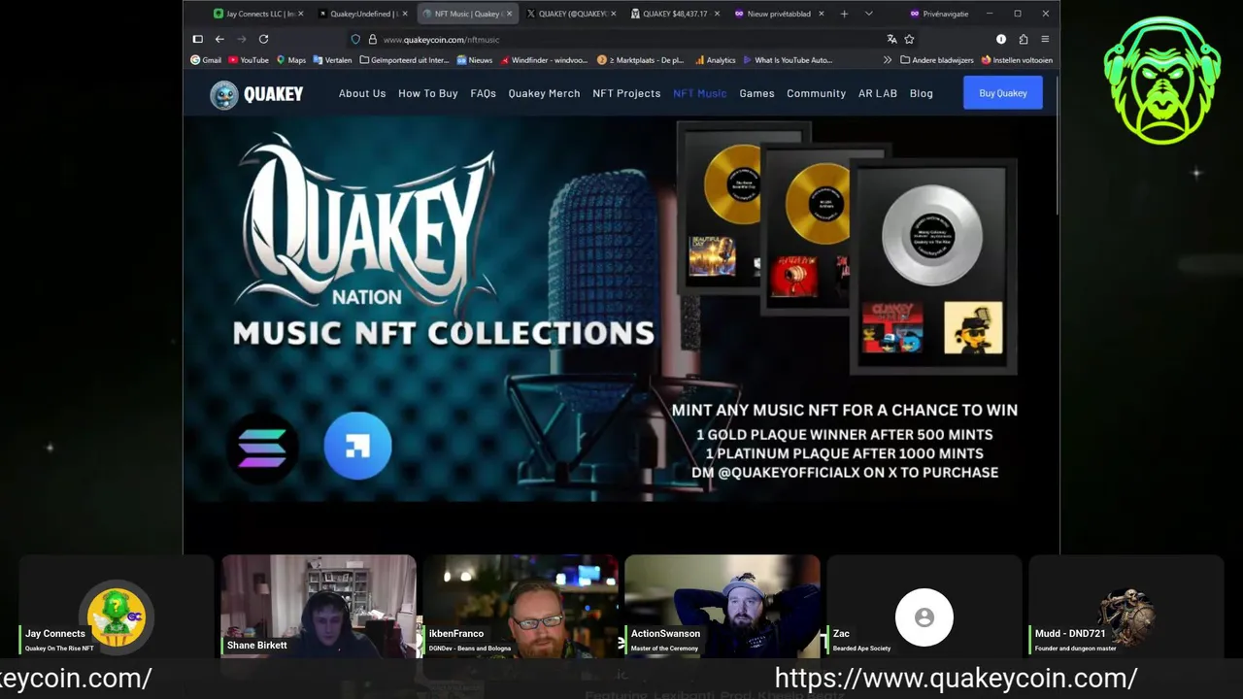Open the Analytics bookmark
This screenshot has height=699, width=1243.
[716, 60]
